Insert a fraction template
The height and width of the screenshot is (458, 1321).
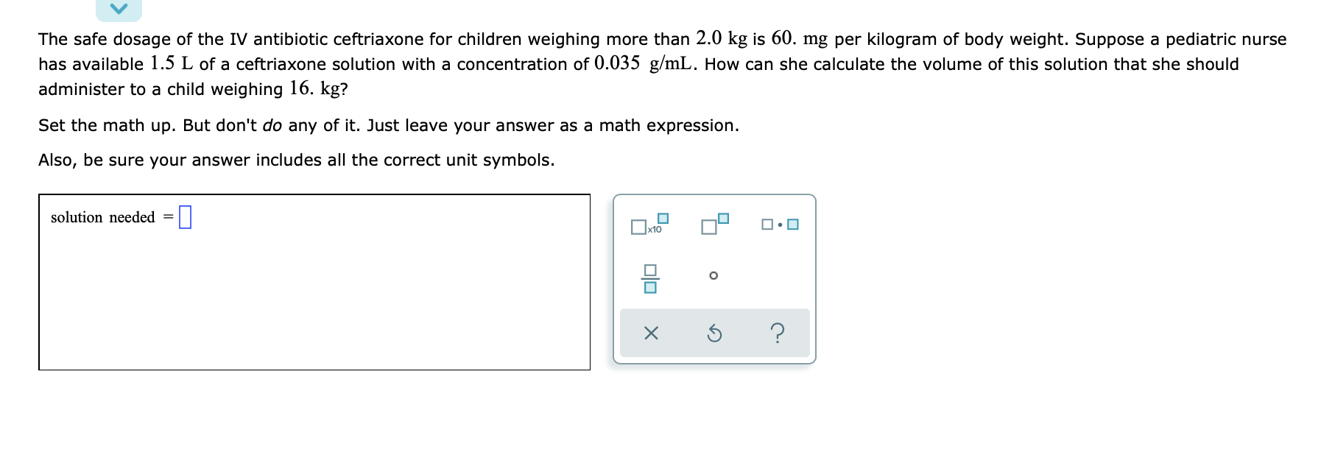click(x=650, y=278)
